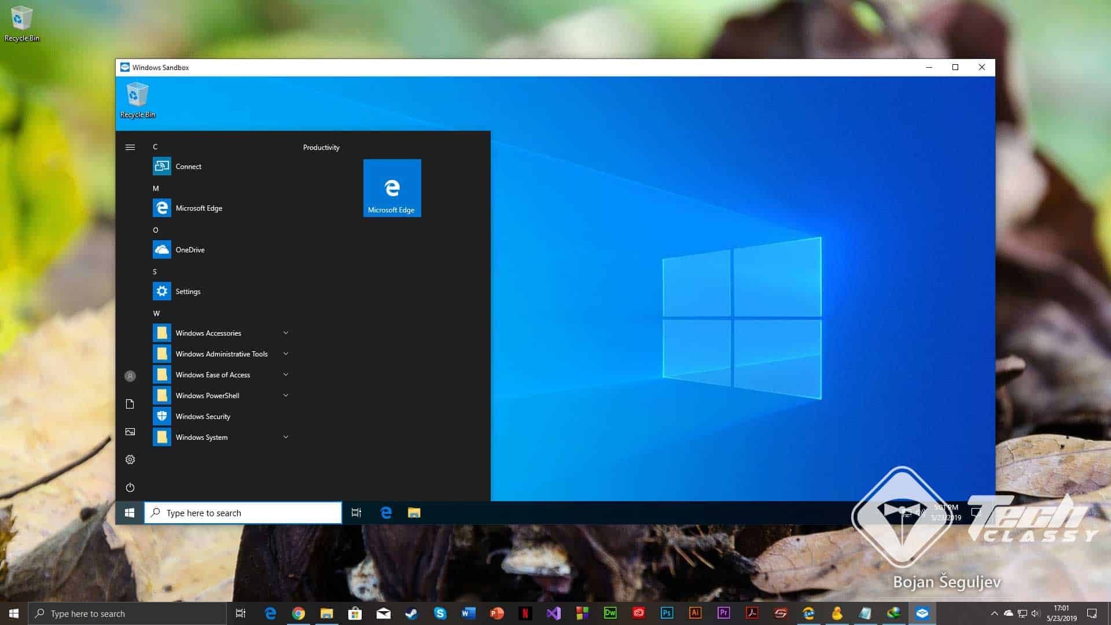Open Adobe Premiere Pro from the taskbar

(722, 613)
